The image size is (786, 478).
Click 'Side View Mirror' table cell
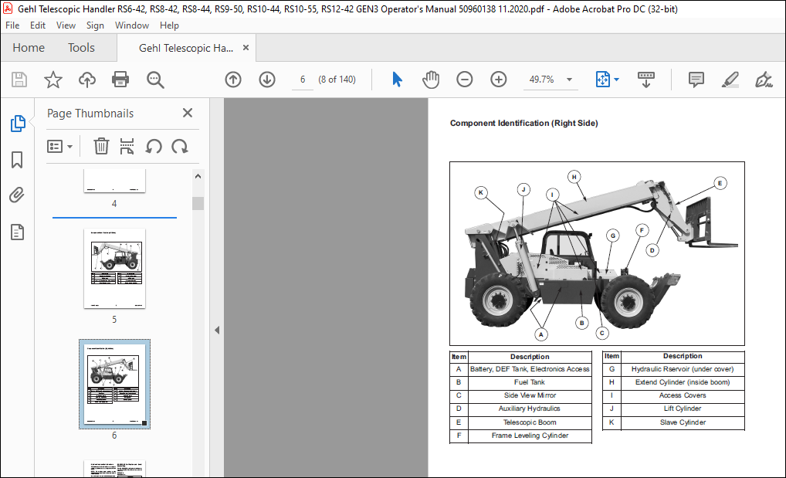530,395
